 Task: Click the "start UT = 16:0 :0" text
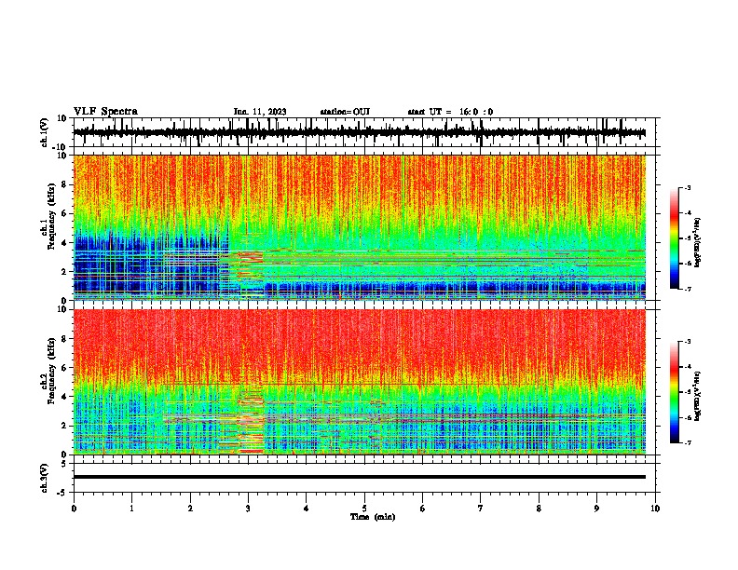450,112
